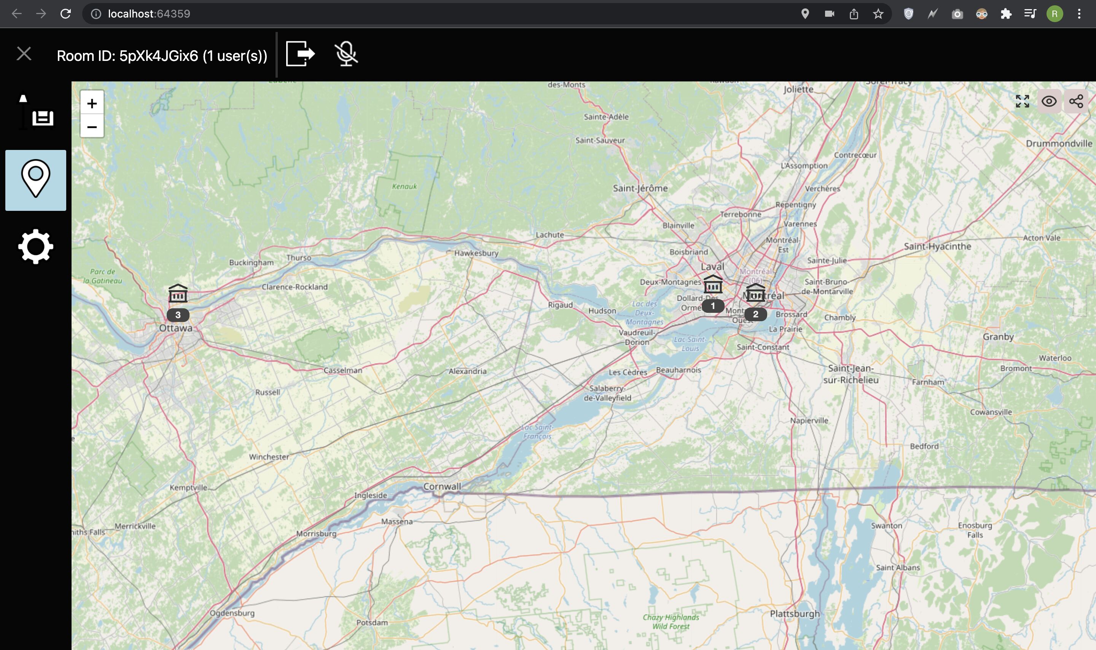
Task: Open the settings gear in sidebar
Action: [36, 247]
